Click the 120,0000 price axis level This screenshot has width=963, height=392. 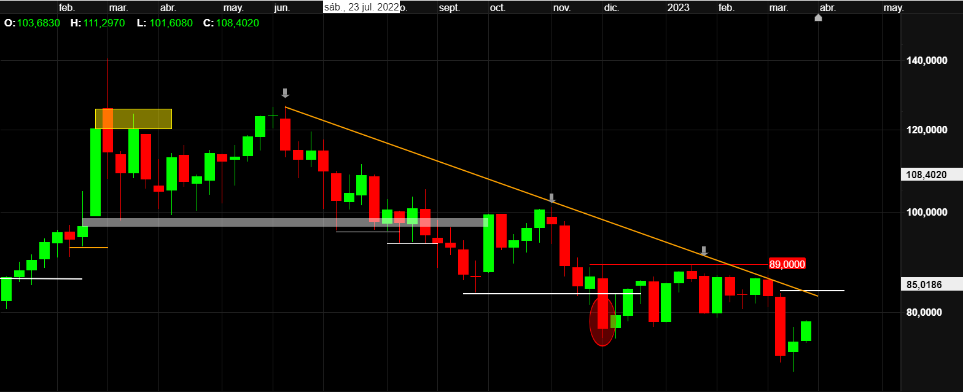(927, 130)
